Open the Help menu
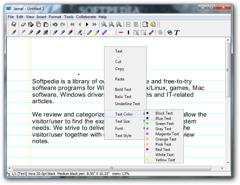The height and width of the screenshot is (185, 240). coord(102,17)
